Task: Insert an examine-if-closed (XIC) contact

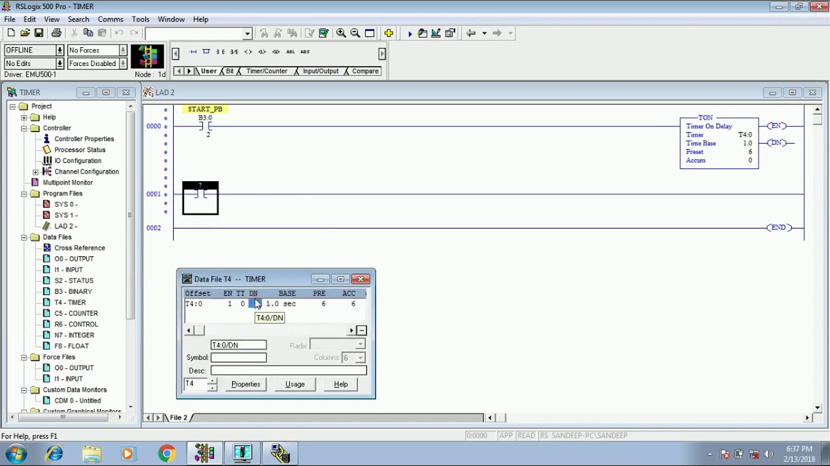Action: (220, 52)
